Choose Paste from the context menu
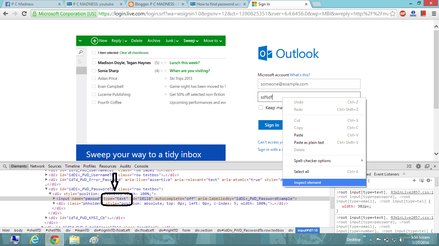The width and height of the screenshot is (439, 246). click(324, 135)
